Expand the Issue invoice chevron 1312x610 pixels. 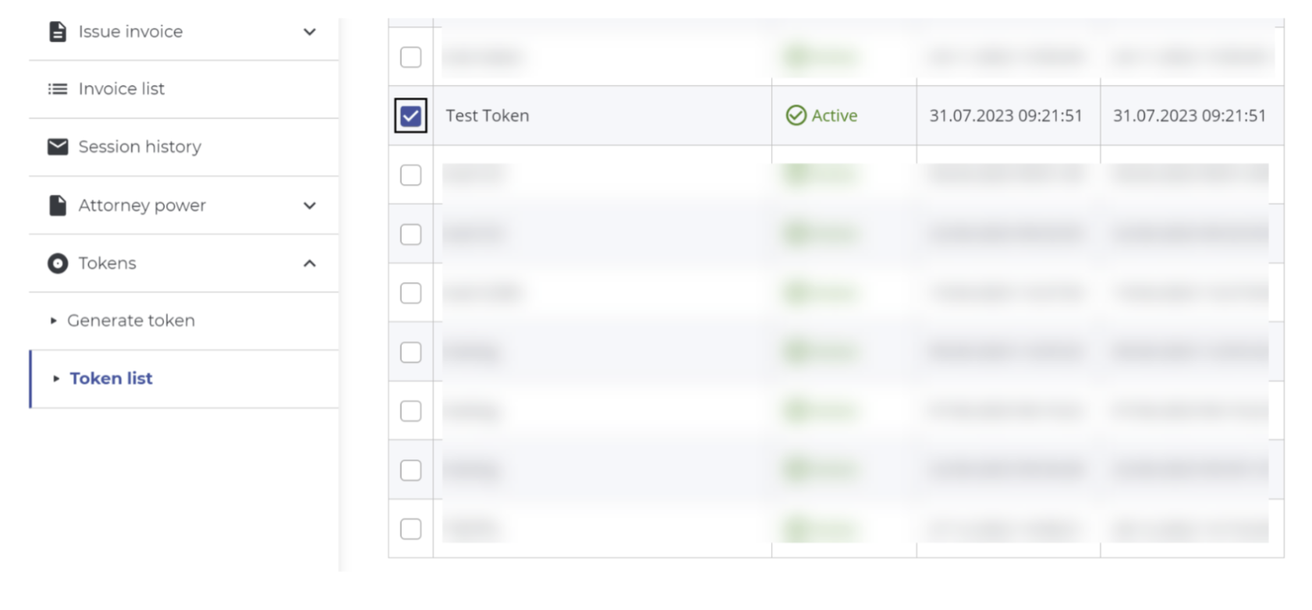(310, 32)
